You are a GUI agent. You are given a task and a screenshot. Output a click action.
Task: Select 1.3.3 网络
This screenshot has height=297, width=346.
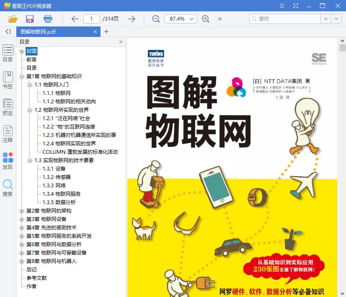[x=54, y=185]
